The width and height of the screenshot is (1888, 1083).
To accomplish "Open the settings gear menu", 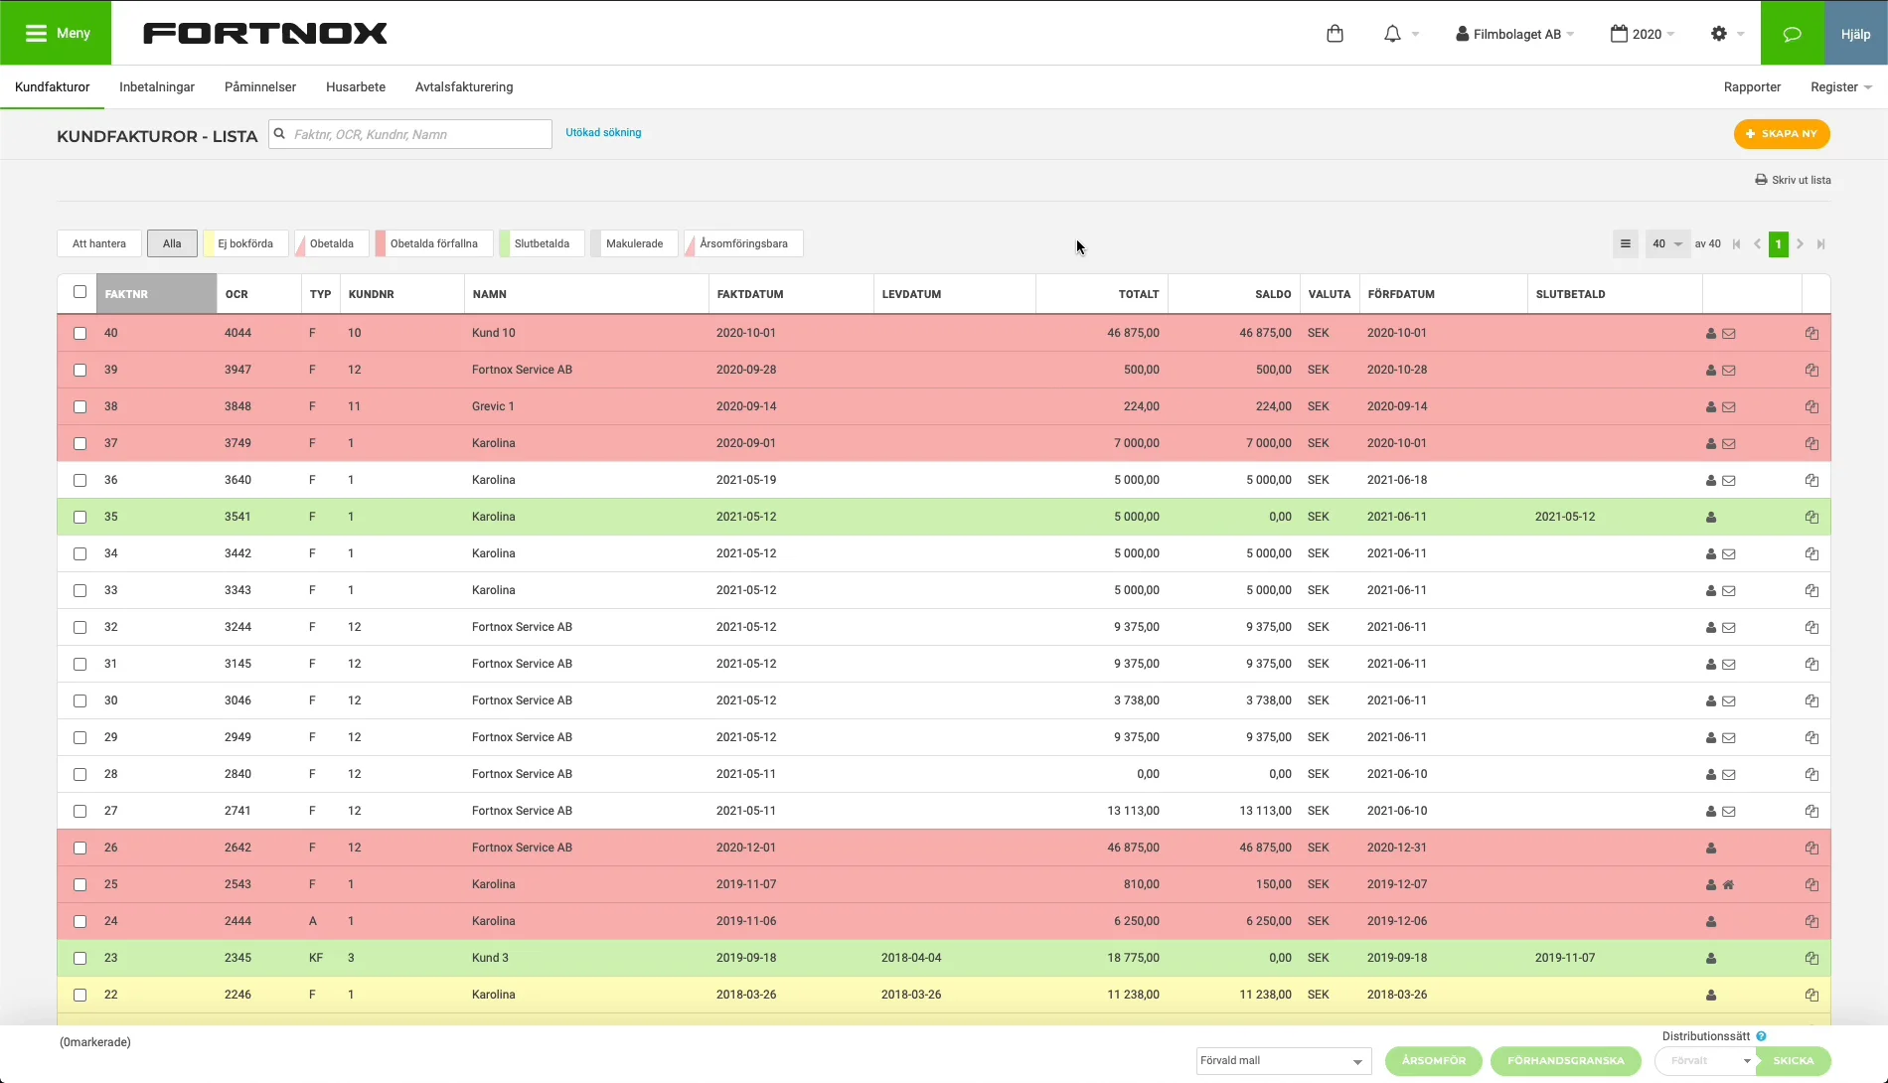I will click(1719, 34).
